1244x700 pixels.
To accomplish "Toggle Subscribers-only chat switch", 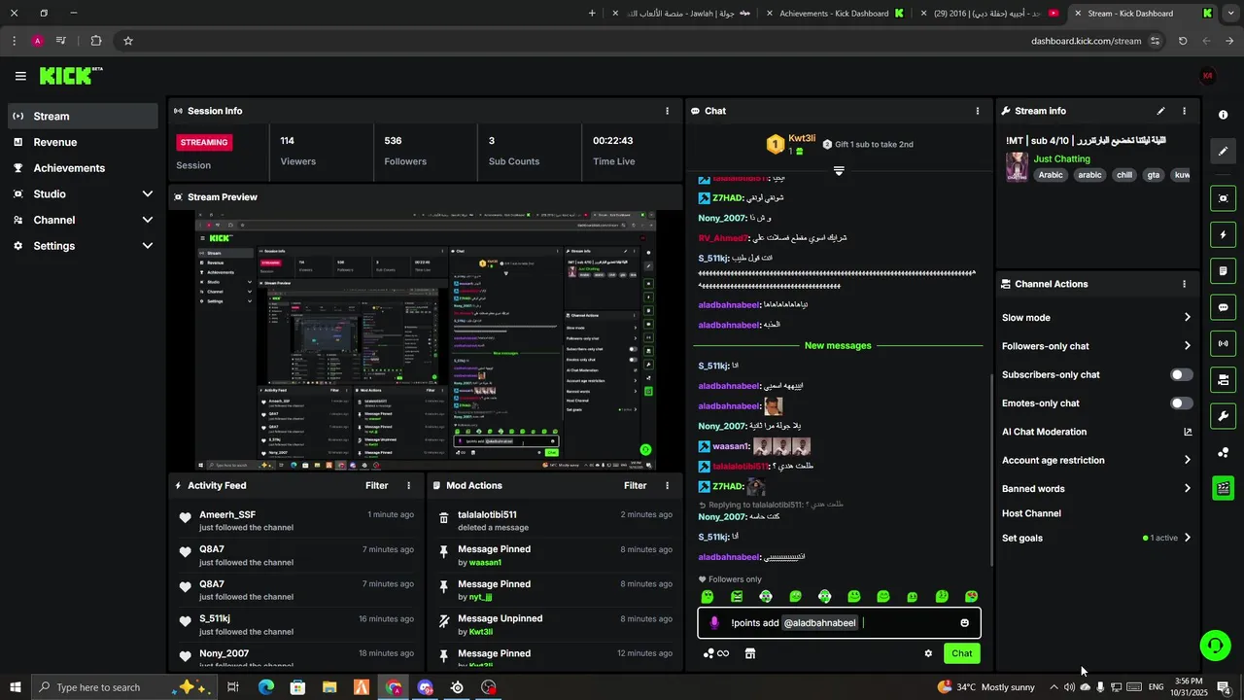I will [1182, 374].
